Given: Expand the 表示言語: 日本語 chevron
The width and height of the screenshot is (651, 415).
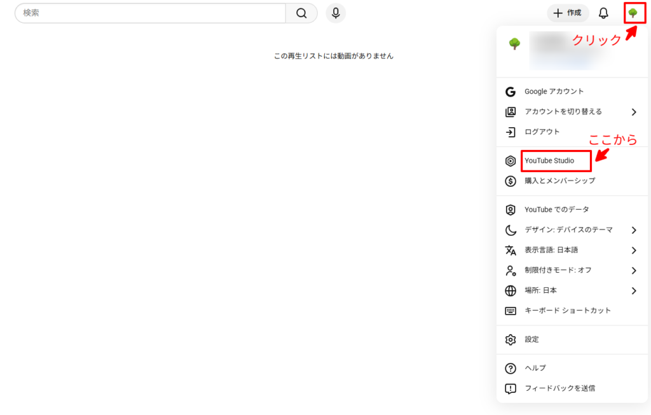Looking at the screenshot, I should click(633, 250).
